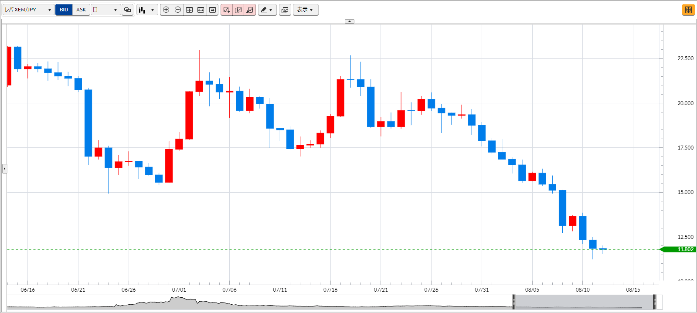Screen dimensions: 697x313
Task: Click the 07/01 date axis label
Action: (179, 289)
